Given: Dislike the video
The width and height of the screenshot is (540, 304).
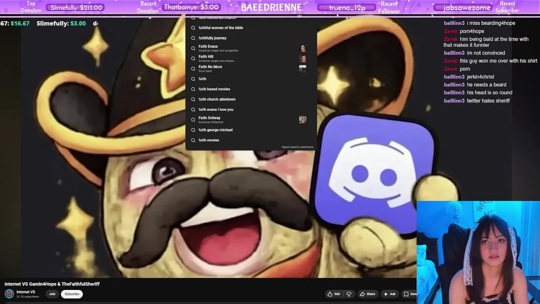Looking at the screenshot, I should (x=349, y=294).
